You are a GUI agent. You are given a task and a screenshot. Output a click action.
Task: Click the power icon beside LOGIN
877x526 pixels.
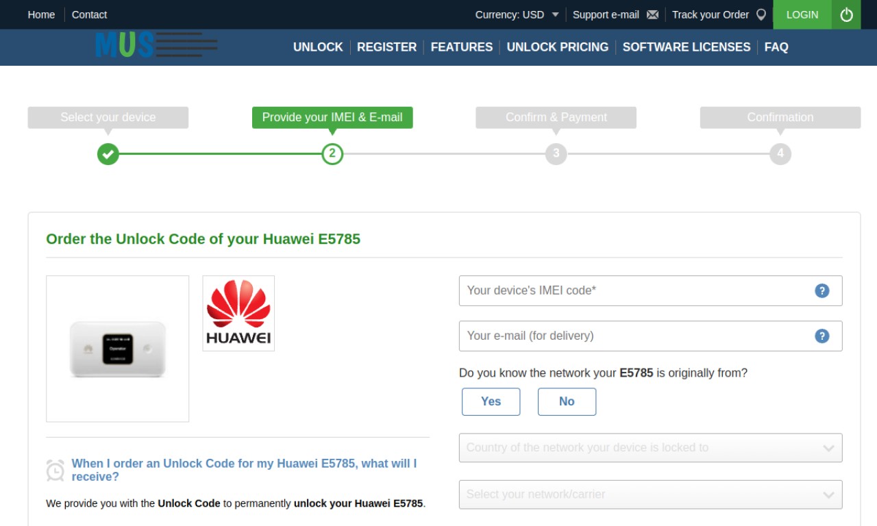846,14
